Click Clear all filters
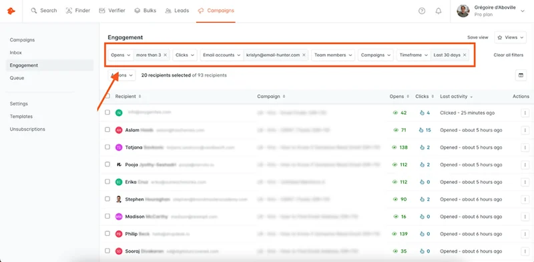 pyautogui.click(x=509, y=55)
